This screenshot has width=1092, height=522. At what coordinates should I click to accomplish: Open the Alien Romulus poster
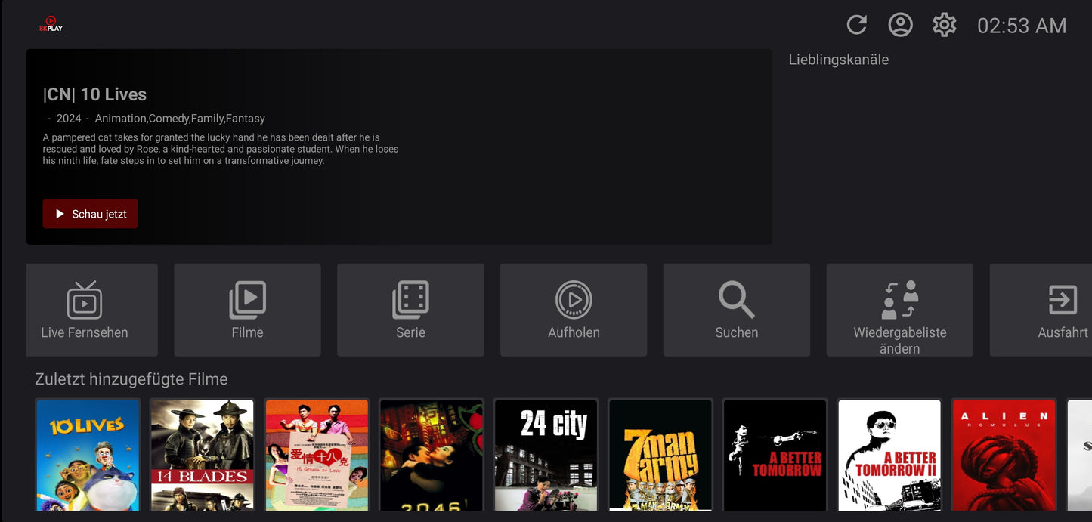coord(1004,455)
